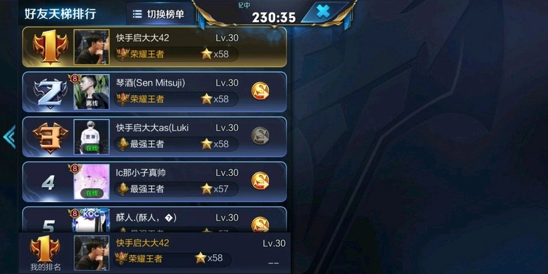
Task: Close the leaderboard with the X icon
Action: [323, 12]
